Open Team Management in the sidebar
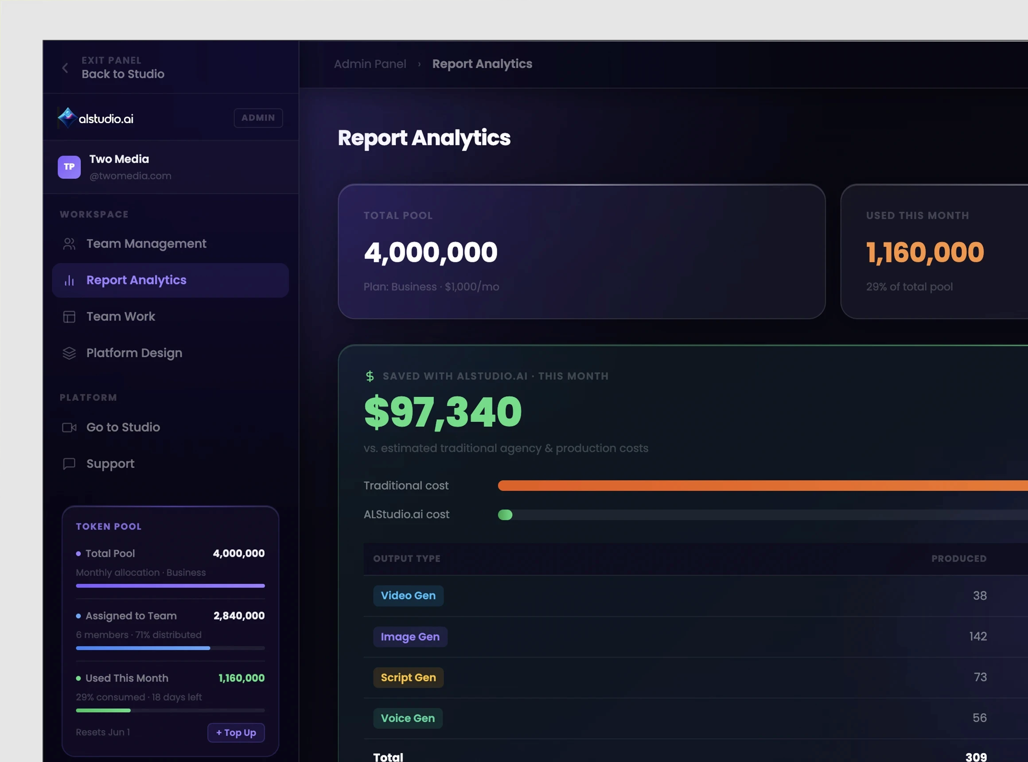This screenshot has width=1028, height=762. (170, 244)
